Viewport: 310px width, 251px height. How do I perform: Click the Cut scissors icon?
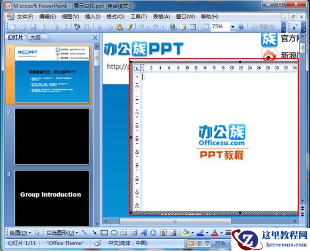[x=99, y=27]
